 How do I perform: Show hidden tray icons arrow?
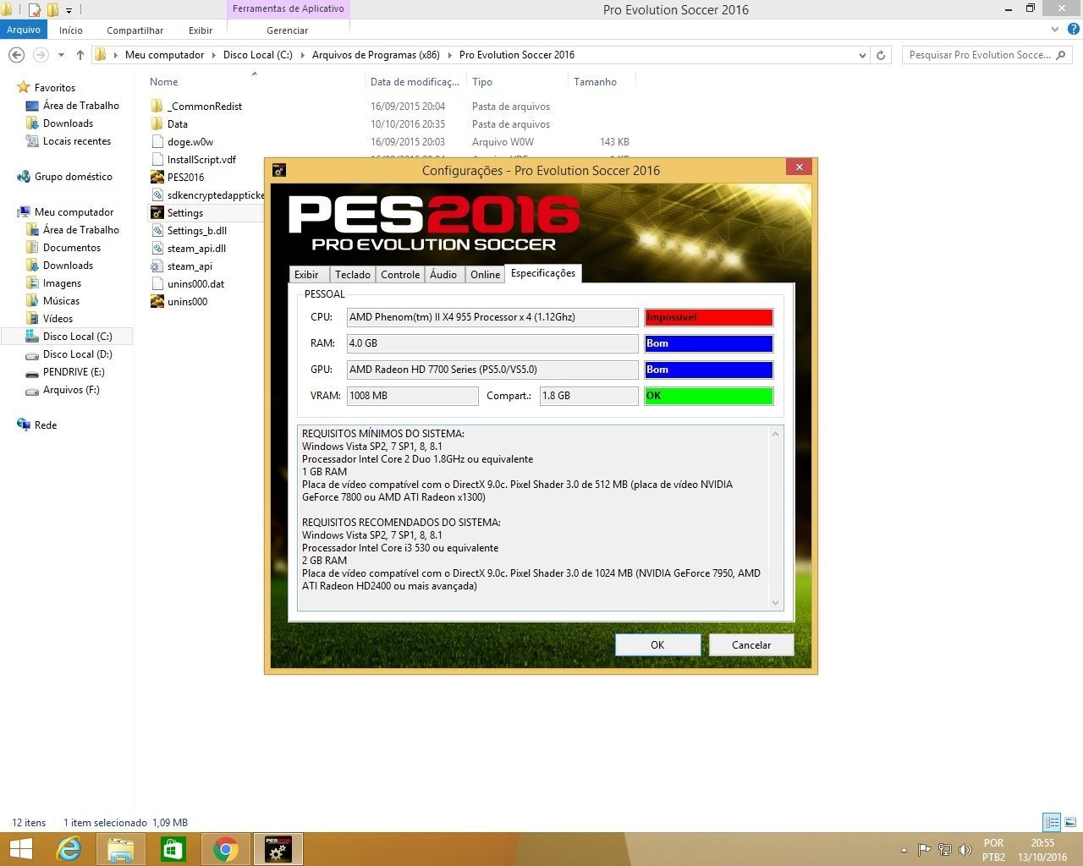[x=904, y=850]
